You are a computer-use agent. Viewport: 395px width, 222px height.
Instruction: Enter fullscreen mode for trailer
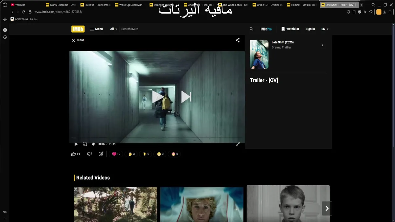(x=238, y=144)
